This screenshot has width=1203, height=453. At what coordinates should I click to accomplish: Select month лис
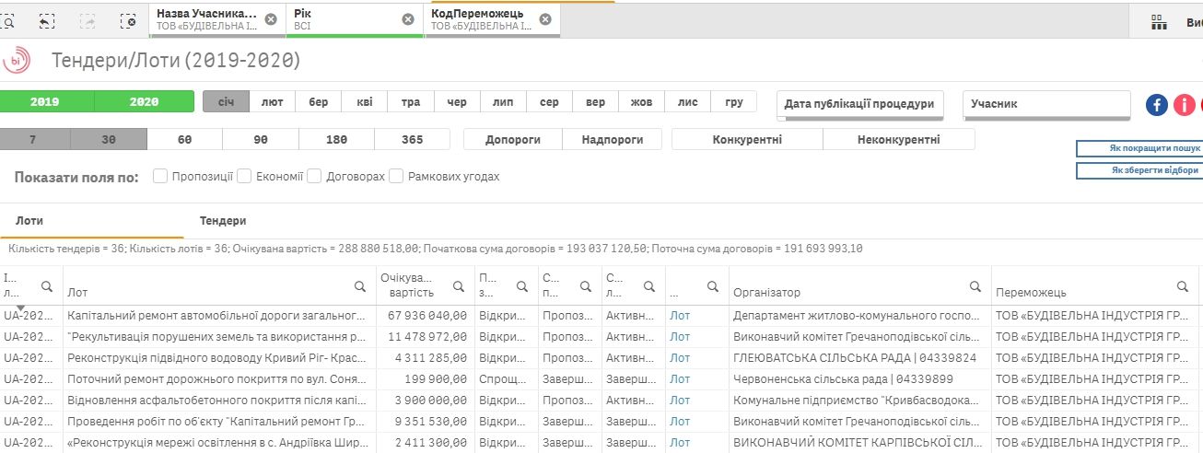(687, 101)
